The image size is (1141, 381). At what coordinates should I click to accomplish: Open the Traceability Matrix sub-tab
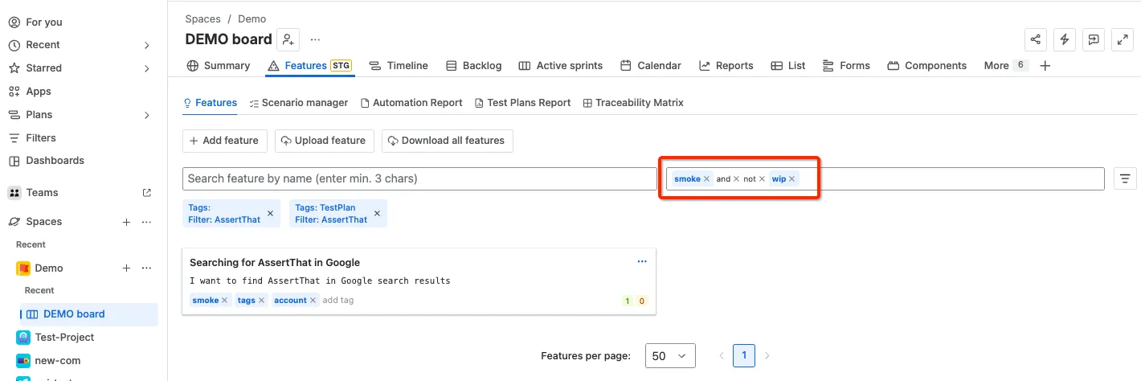click(x=633, y=103)
